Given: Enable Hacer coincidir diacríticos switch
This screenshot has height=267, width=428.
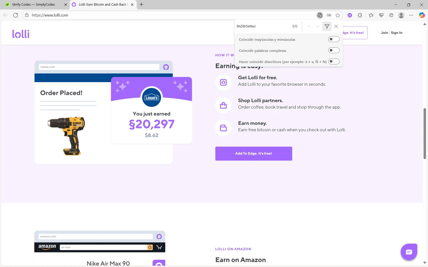Looking at the screenshot, I should click(x=334, y=61).
